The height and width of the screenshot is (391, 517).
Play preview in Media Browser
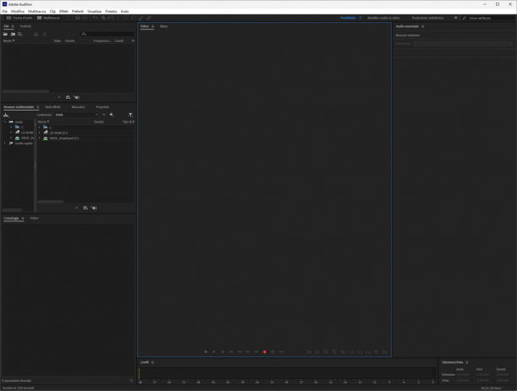[x=77, y=208]
